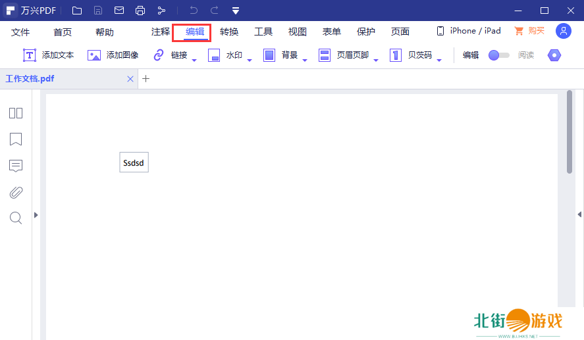
Task: Expand the 背景 background dropdown arrow
Action: click(305, 61)
